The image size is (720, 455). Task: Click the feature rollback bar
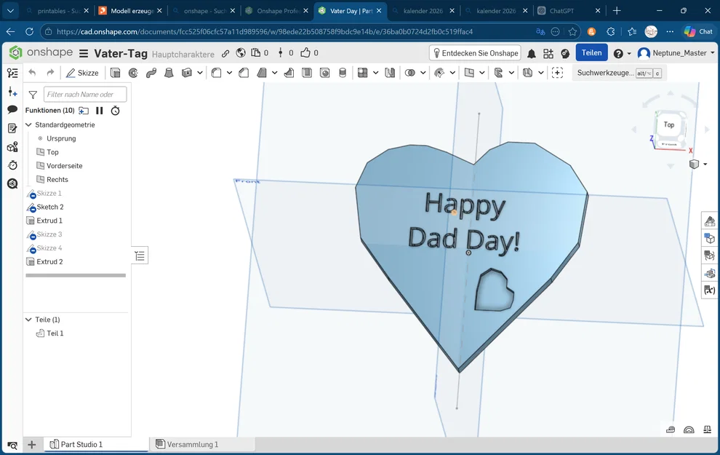(76, 275)
